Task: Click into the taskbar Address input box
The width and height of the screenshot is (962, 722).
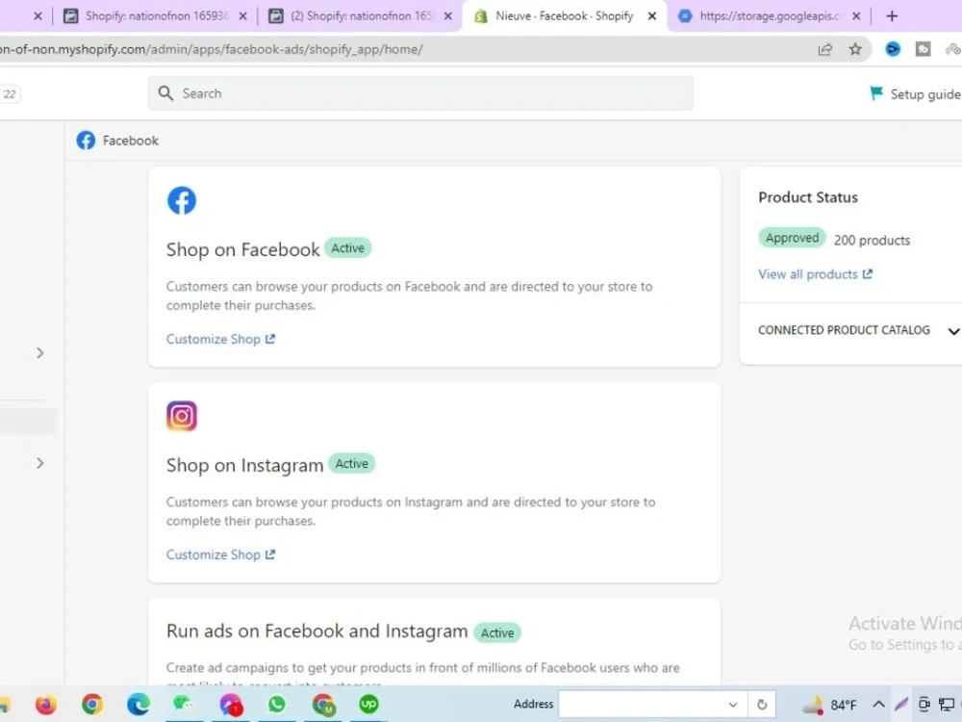Action: pyautogui.click(x=642, y=705)
